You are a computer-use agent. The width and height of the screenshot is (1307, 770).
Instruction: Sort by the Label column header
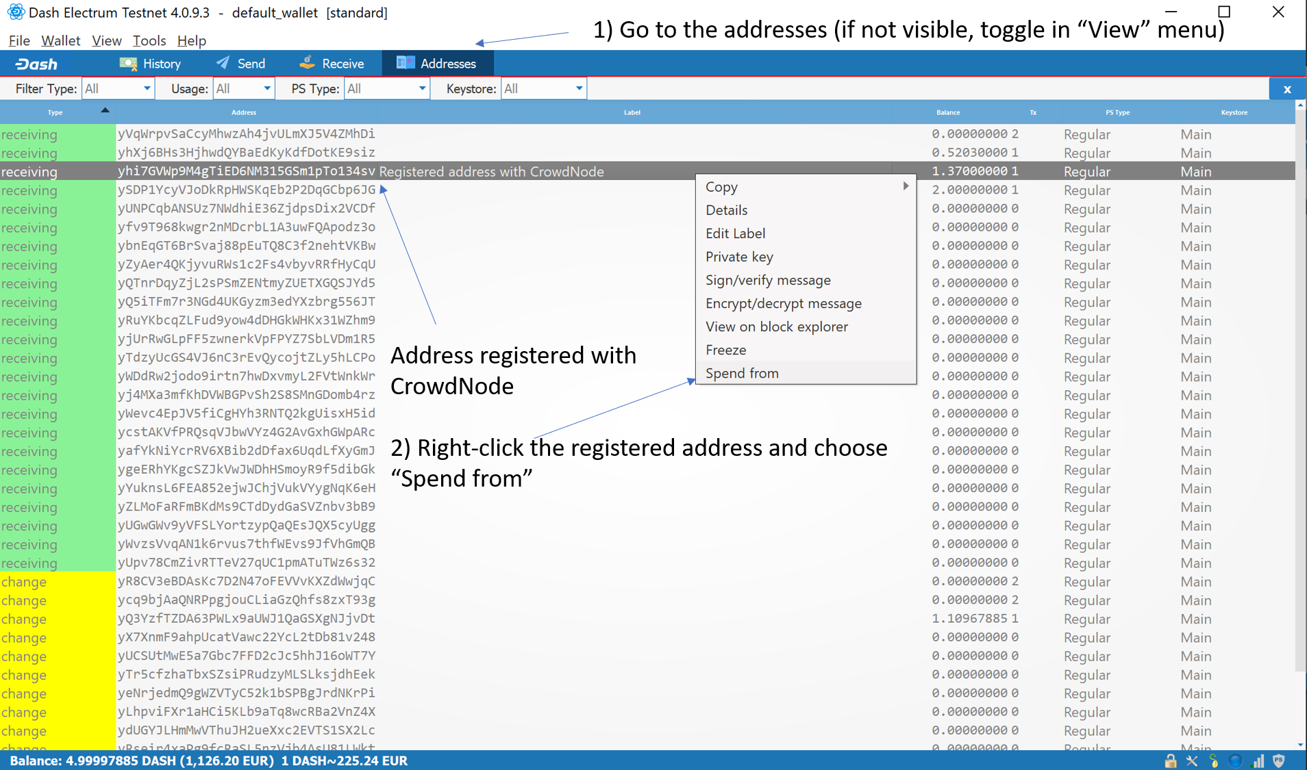632,112
